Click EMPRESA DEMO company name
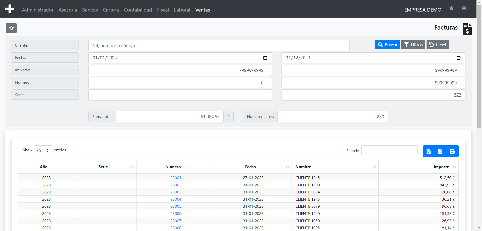The image size is (482, 231). pyautogui.click(x=423, y=10)
